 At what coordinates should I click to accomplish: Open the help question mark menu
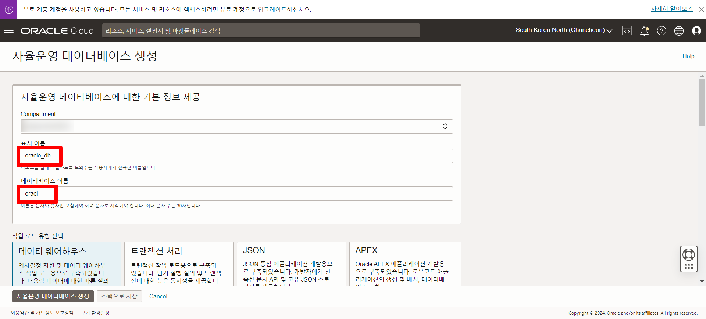[x=662, y=31]
